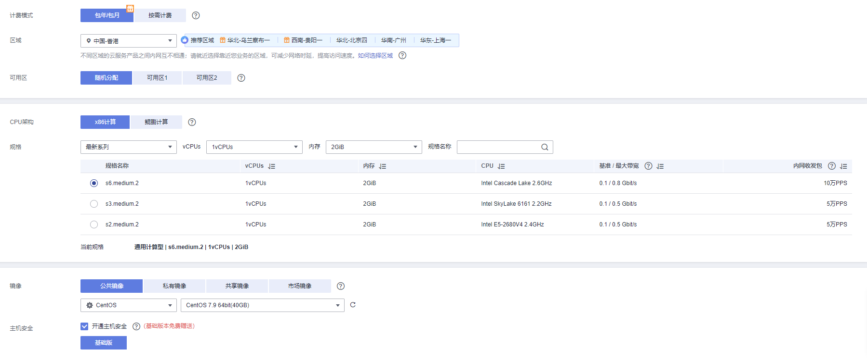The height and width of the screenshot is (362, 867).
Task: Open help icon next to 开通主机安全
Action: point(136,326)
